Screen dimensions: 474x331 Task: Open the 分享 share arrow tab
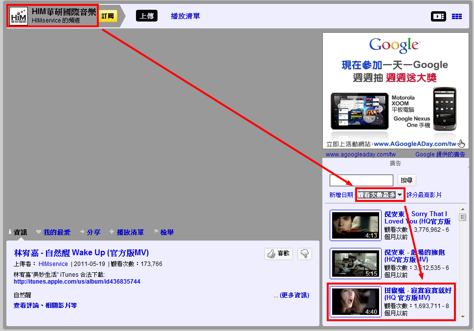[90, 232]
